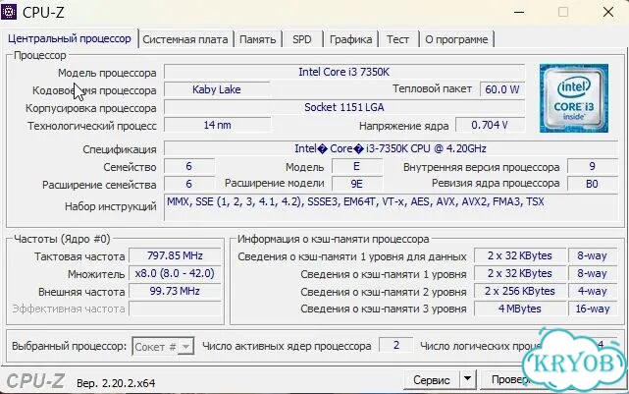
Task: Switch to the Системная плата tab
Action: pos(185,39)
